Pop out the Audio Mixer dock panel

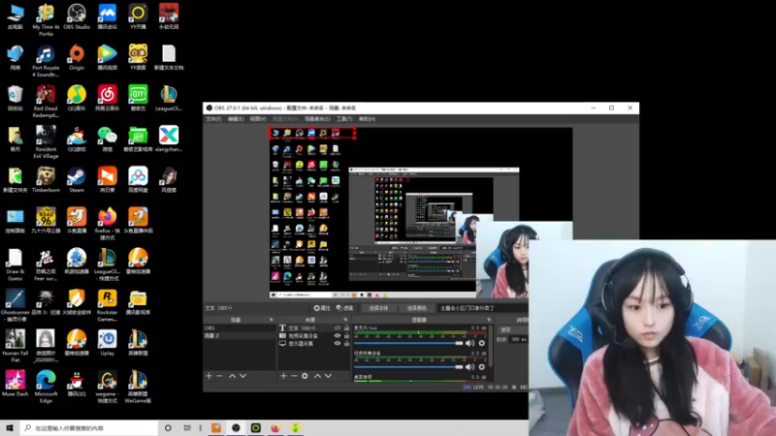(x=489, y=320)
